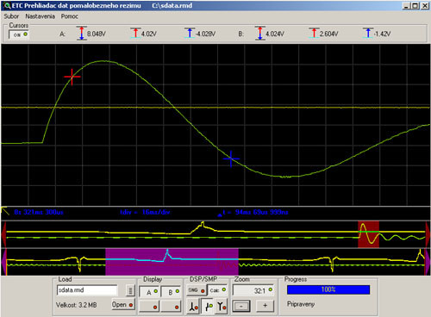The image size is (431, 317).
Task: Click the application icon in the title bar
Action: pos(7,5)
